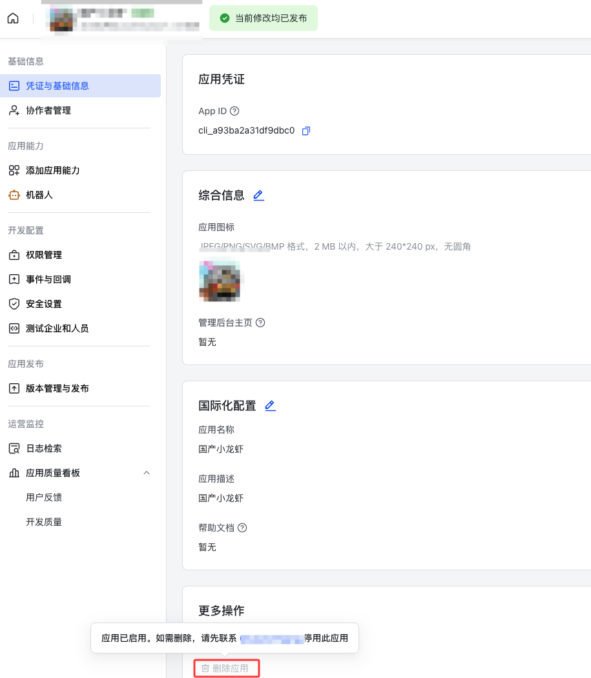Open 测试企业和人员 page
This screenshot has height=678, width=591.
57,328
